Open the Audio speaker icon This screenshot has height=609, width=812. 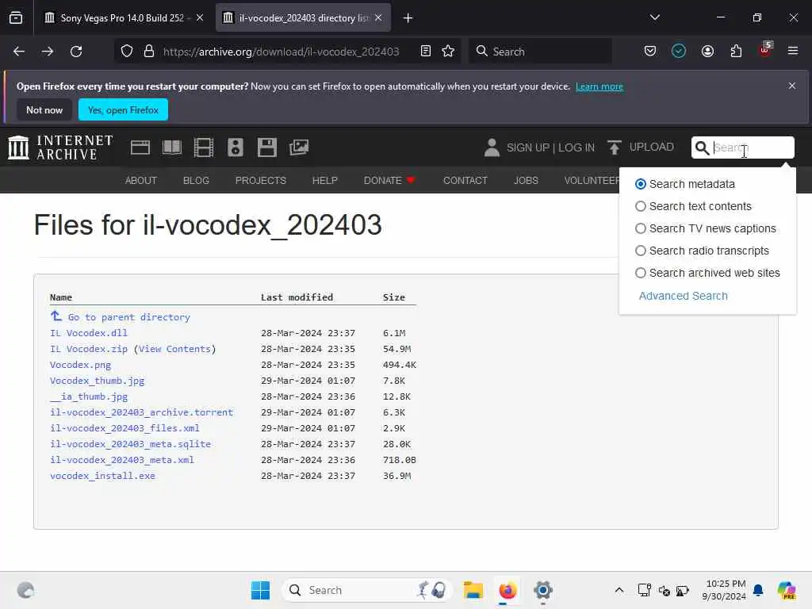[x=235, y=147]
